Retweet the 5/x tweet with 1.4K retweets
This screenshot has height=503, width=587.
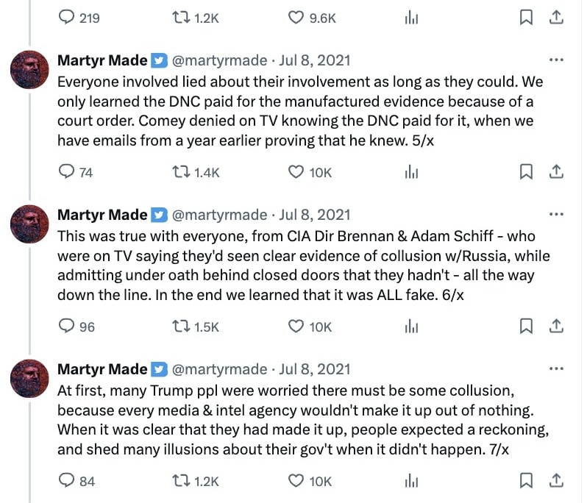180,172
